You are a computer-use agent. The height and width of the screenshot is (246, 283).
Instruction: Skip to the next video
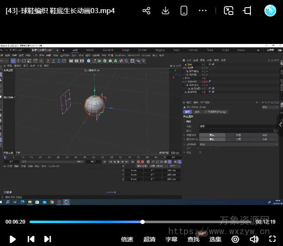click(x=48, y=239)
